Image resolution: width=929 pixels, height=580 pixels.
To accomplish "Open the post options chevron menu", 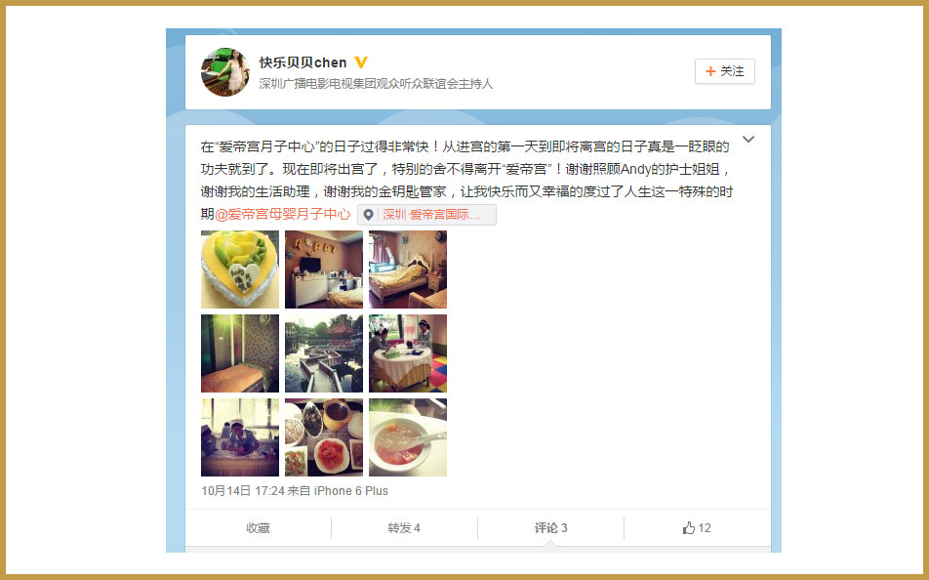I will click(748, 140).
